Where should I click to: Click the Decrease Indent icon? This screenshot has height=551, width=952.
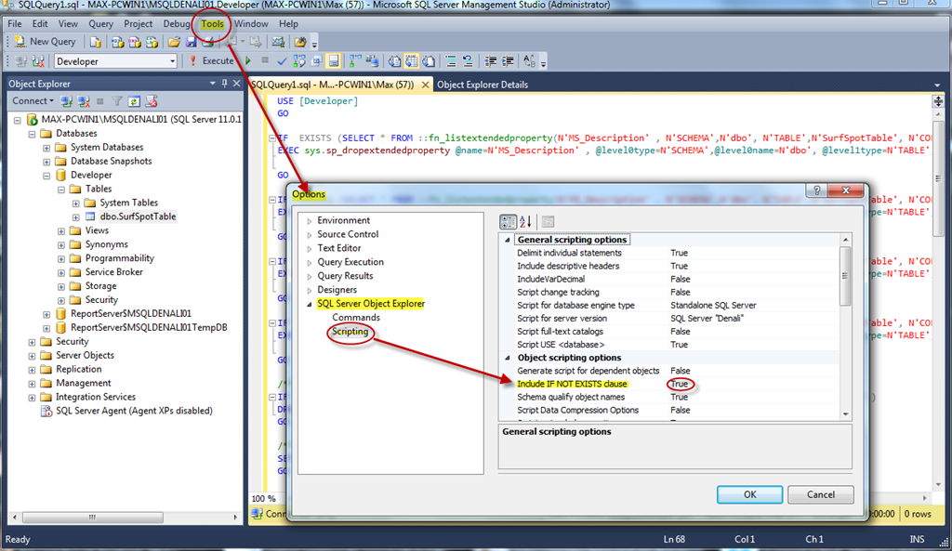tap(491, 60)
